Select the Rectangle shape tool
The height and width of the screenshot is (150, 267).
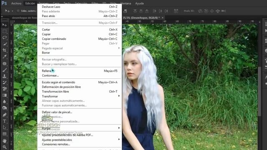(5, 134)
